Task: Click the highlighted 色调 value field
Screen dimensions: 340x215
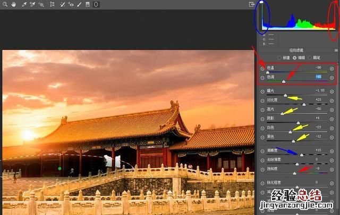Action: [x=318, y=77]
